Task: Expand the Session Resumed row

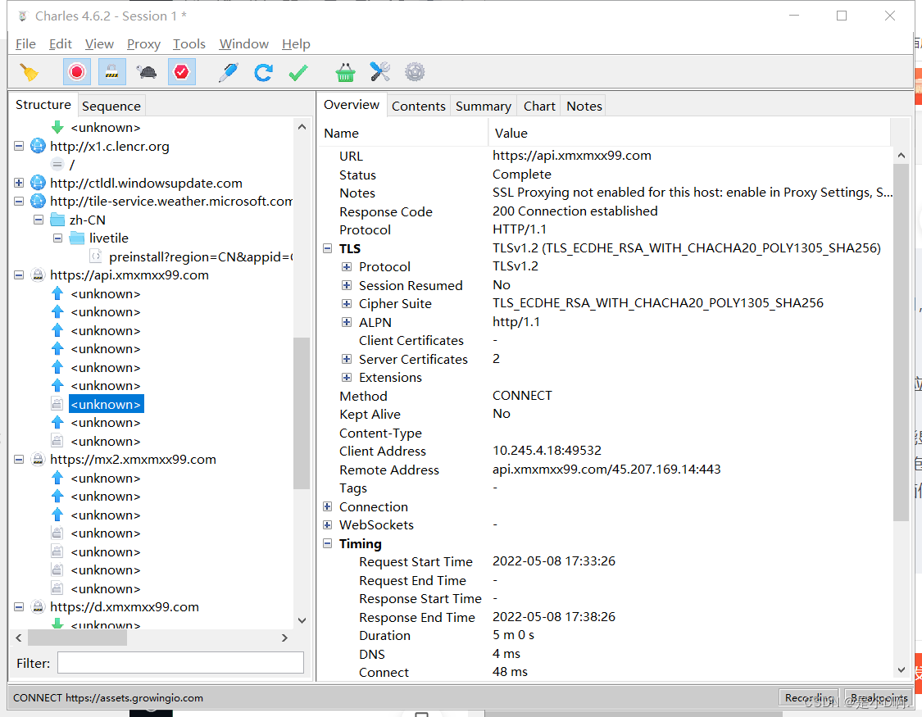Action: (x=347, y=285)
